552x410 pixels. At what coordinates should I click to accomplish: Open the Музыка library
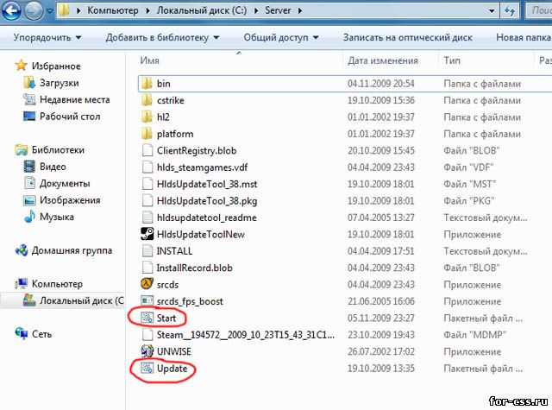click(57, 217)
